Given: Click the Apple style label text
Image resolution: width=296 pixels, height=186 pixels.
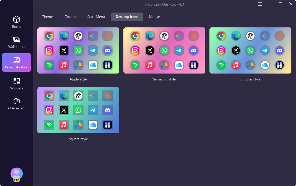Looking at the screenshot, I should point(78,79).
